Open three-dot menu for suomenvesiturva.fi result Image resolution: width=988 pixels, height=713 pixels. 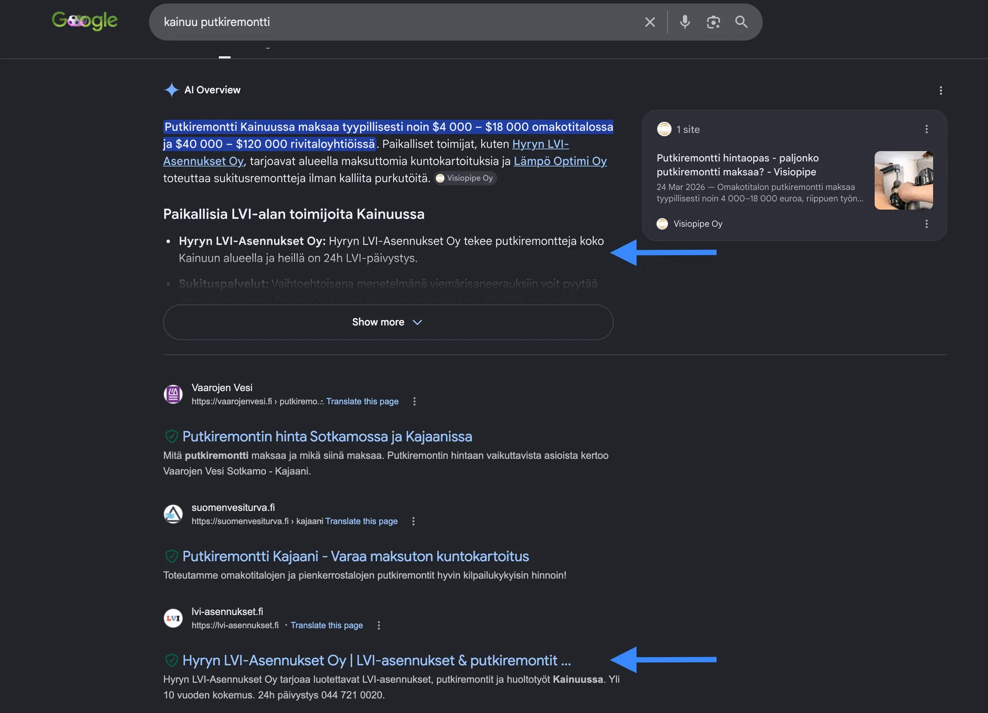pos(413,521)
